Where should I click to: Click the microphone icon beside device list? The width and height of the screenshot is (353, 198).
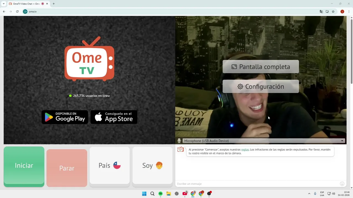pos(179,141)
